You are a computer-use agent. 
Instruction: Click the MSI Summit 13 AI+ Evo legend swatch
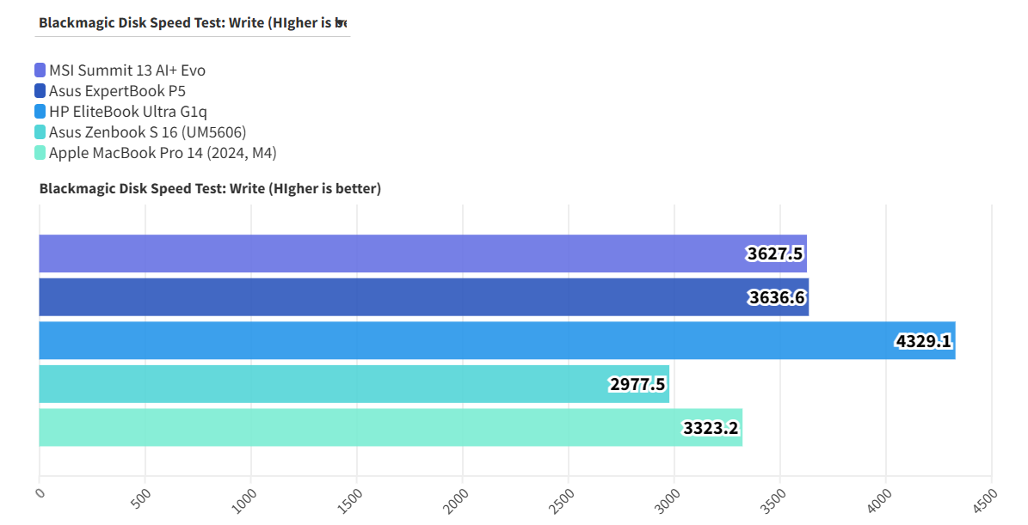(x=40, y=70)
